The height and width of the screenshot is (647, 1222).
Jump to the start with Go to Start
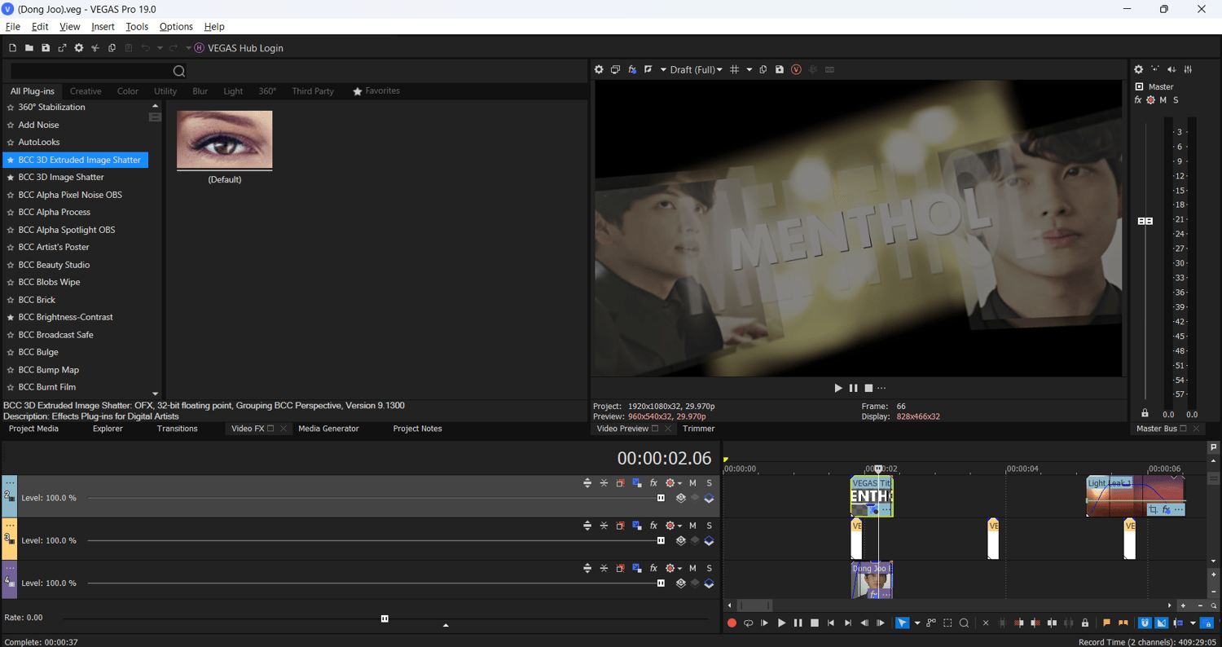[x=831, y=623]
